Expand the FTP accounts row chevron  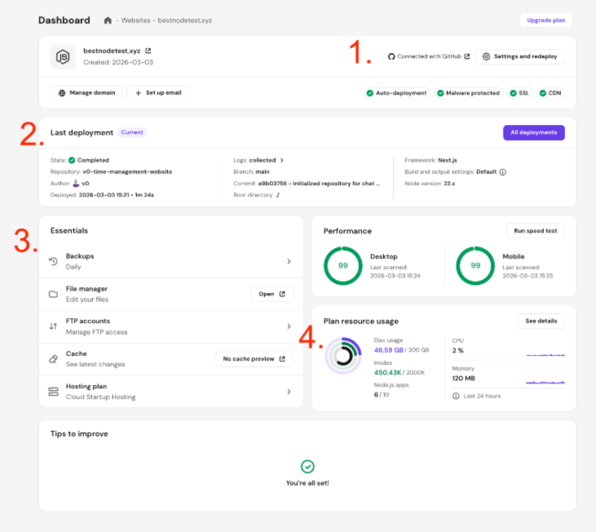tap(289, 326)
